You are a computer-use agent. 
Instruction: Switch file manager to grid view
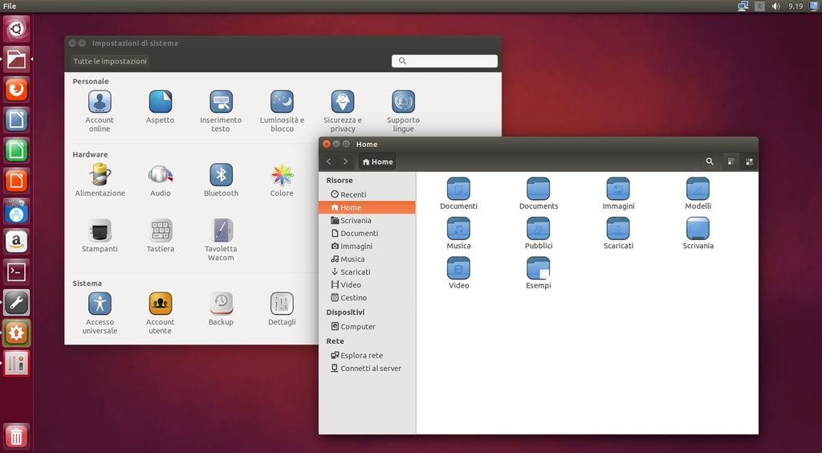[x=749, y=161]
